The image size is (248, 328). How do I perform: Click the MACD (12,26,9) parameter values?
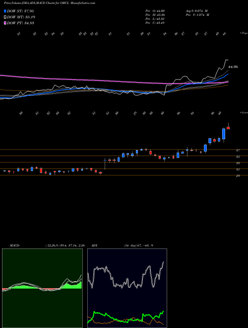pyautogui.click(x=64, y=246)
